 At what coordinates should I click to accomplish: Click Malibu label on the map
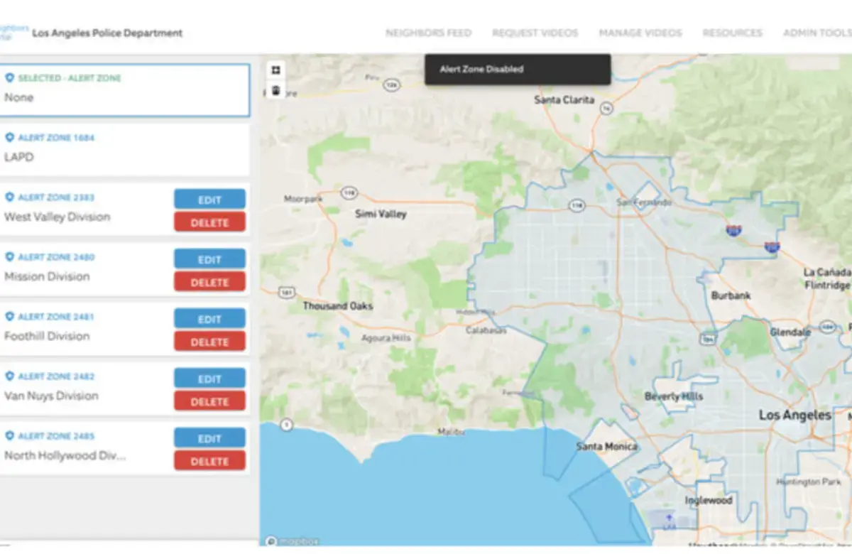tap(451, 431)
